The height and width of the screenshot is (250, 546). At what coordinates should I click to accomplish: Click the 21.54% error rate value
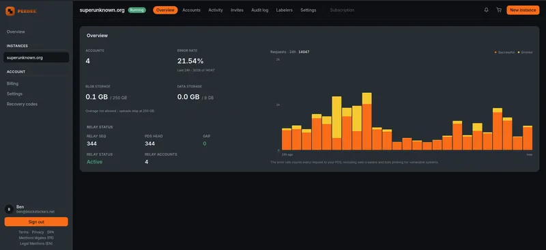tap(190, 61)
